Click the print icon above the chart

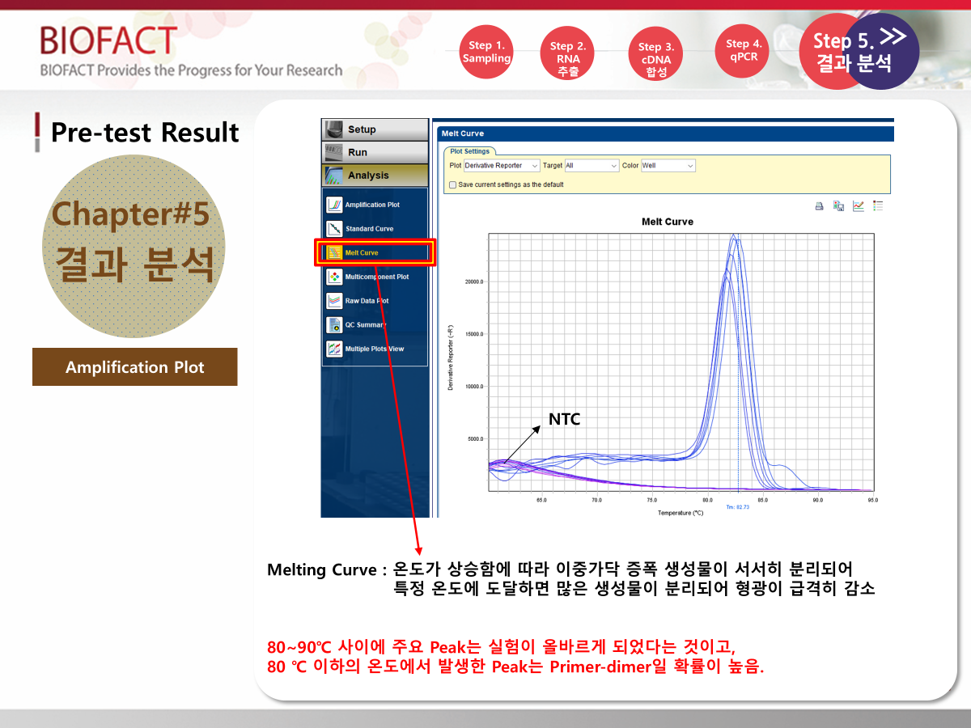pos(819,206)
